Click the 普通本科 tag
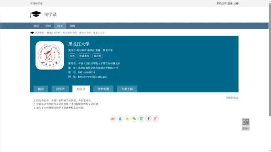The width and height of the screenshot is (271, 152). pyautogui.click(x=84, y=56)
